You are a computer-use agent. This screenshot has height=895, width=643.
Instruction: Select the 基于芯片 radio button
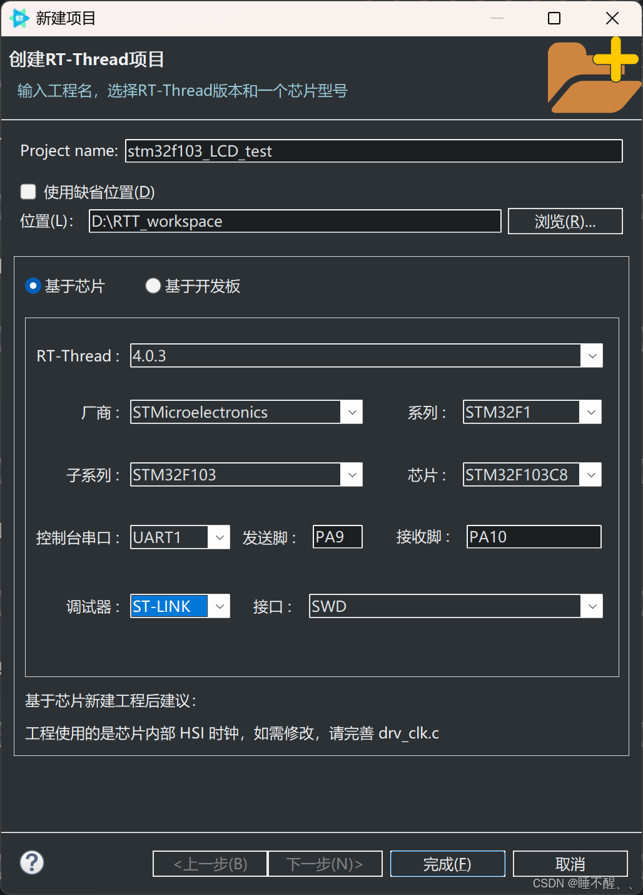(x=33, y=286)
